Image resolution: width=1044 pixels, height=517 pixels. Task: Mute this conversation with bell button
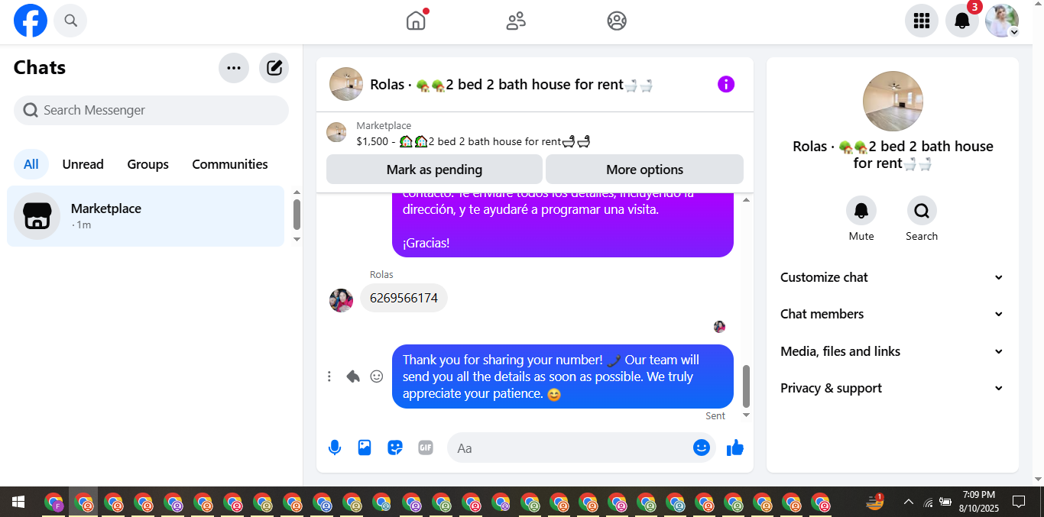coord(861,211)
